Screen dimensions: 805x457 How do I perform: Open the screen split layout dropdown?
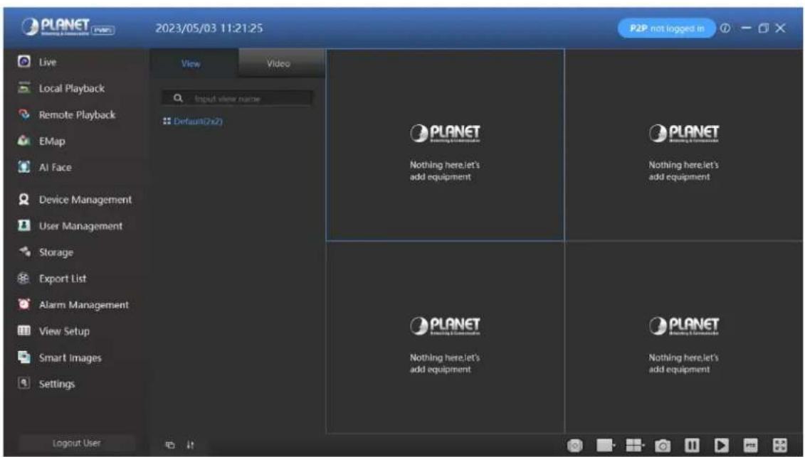pos(635,445)
